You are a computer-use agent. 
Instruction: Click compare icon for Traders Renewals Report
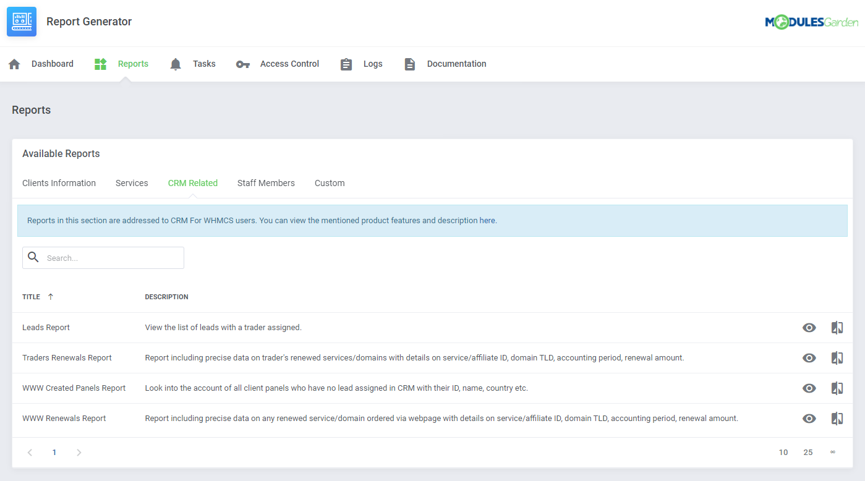tap(837, 358)
